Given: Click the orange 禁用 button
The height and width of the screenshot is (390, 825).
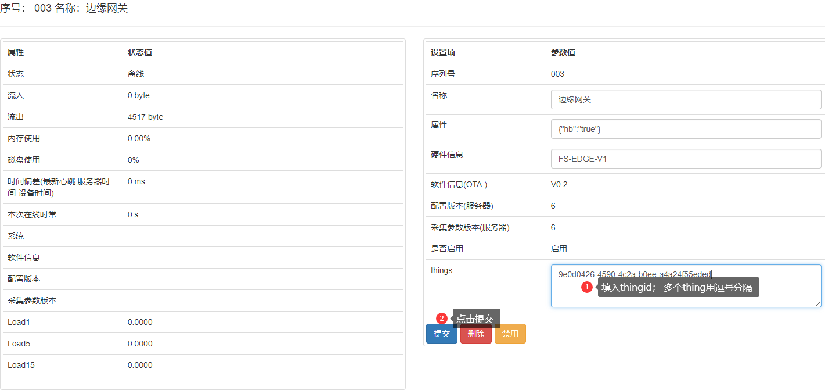Looking at the screenshot, I should pos(510,334).
